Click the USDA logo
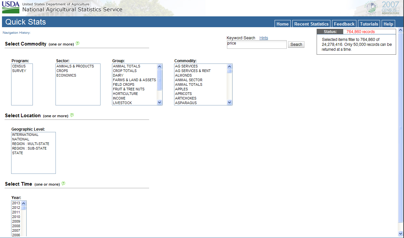404x238 pixels. pyautogui.click(x=11, y=7)
